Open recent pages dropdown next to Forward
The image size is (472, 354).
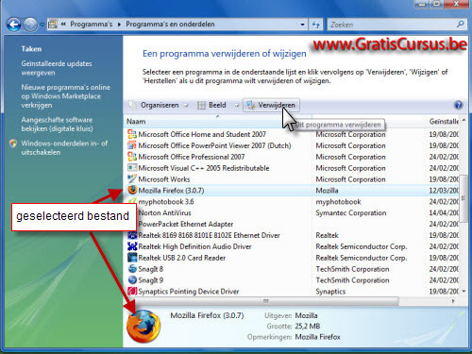(x=42, y=25)
